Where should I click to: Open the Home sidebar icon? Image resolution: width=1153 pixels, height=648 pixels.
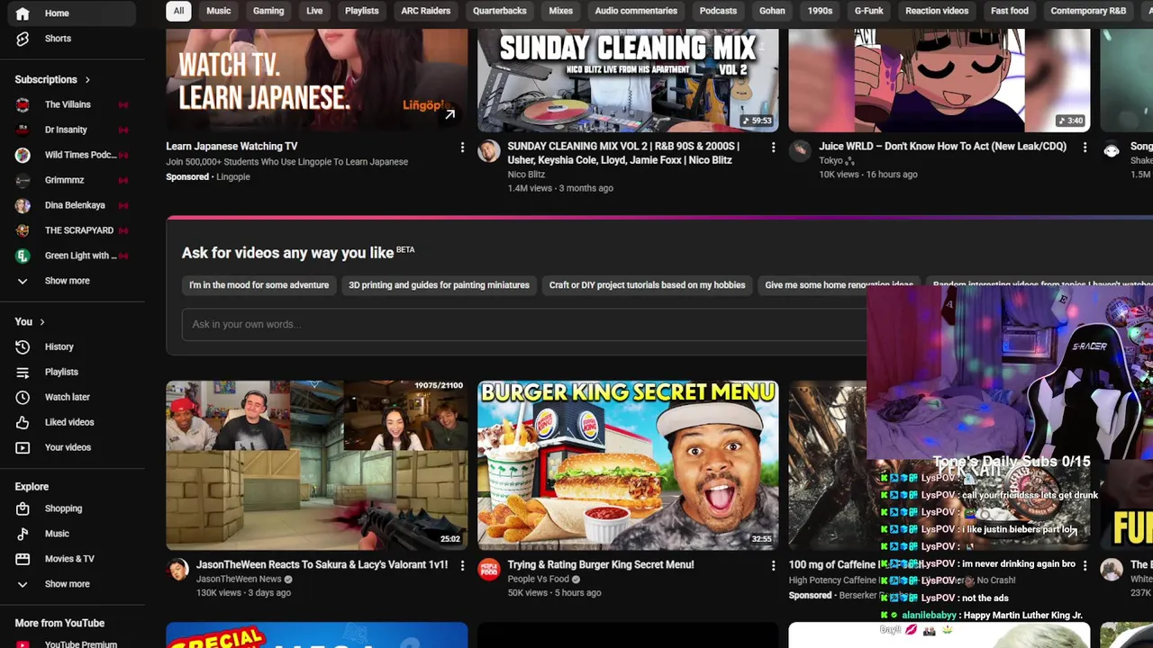(x=23, y=13)
